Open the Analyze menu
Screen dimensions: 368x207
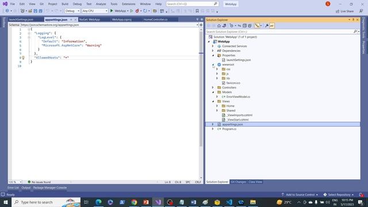(x=101, y=4)
